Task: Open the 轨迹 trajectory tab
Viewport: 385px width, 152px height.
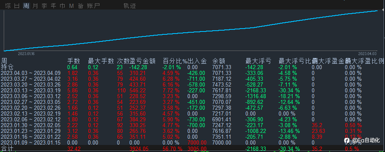Action: coord(130,6)
